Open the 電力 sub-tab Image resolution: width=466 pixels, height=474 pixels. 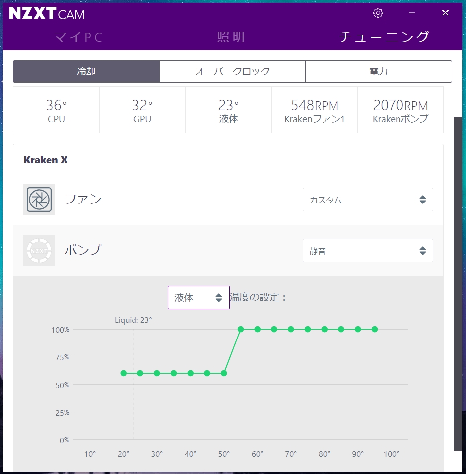(378, 71)
